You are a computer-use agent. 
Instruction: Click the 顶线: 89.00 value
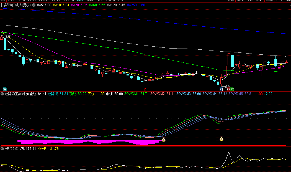coord(78,94)
